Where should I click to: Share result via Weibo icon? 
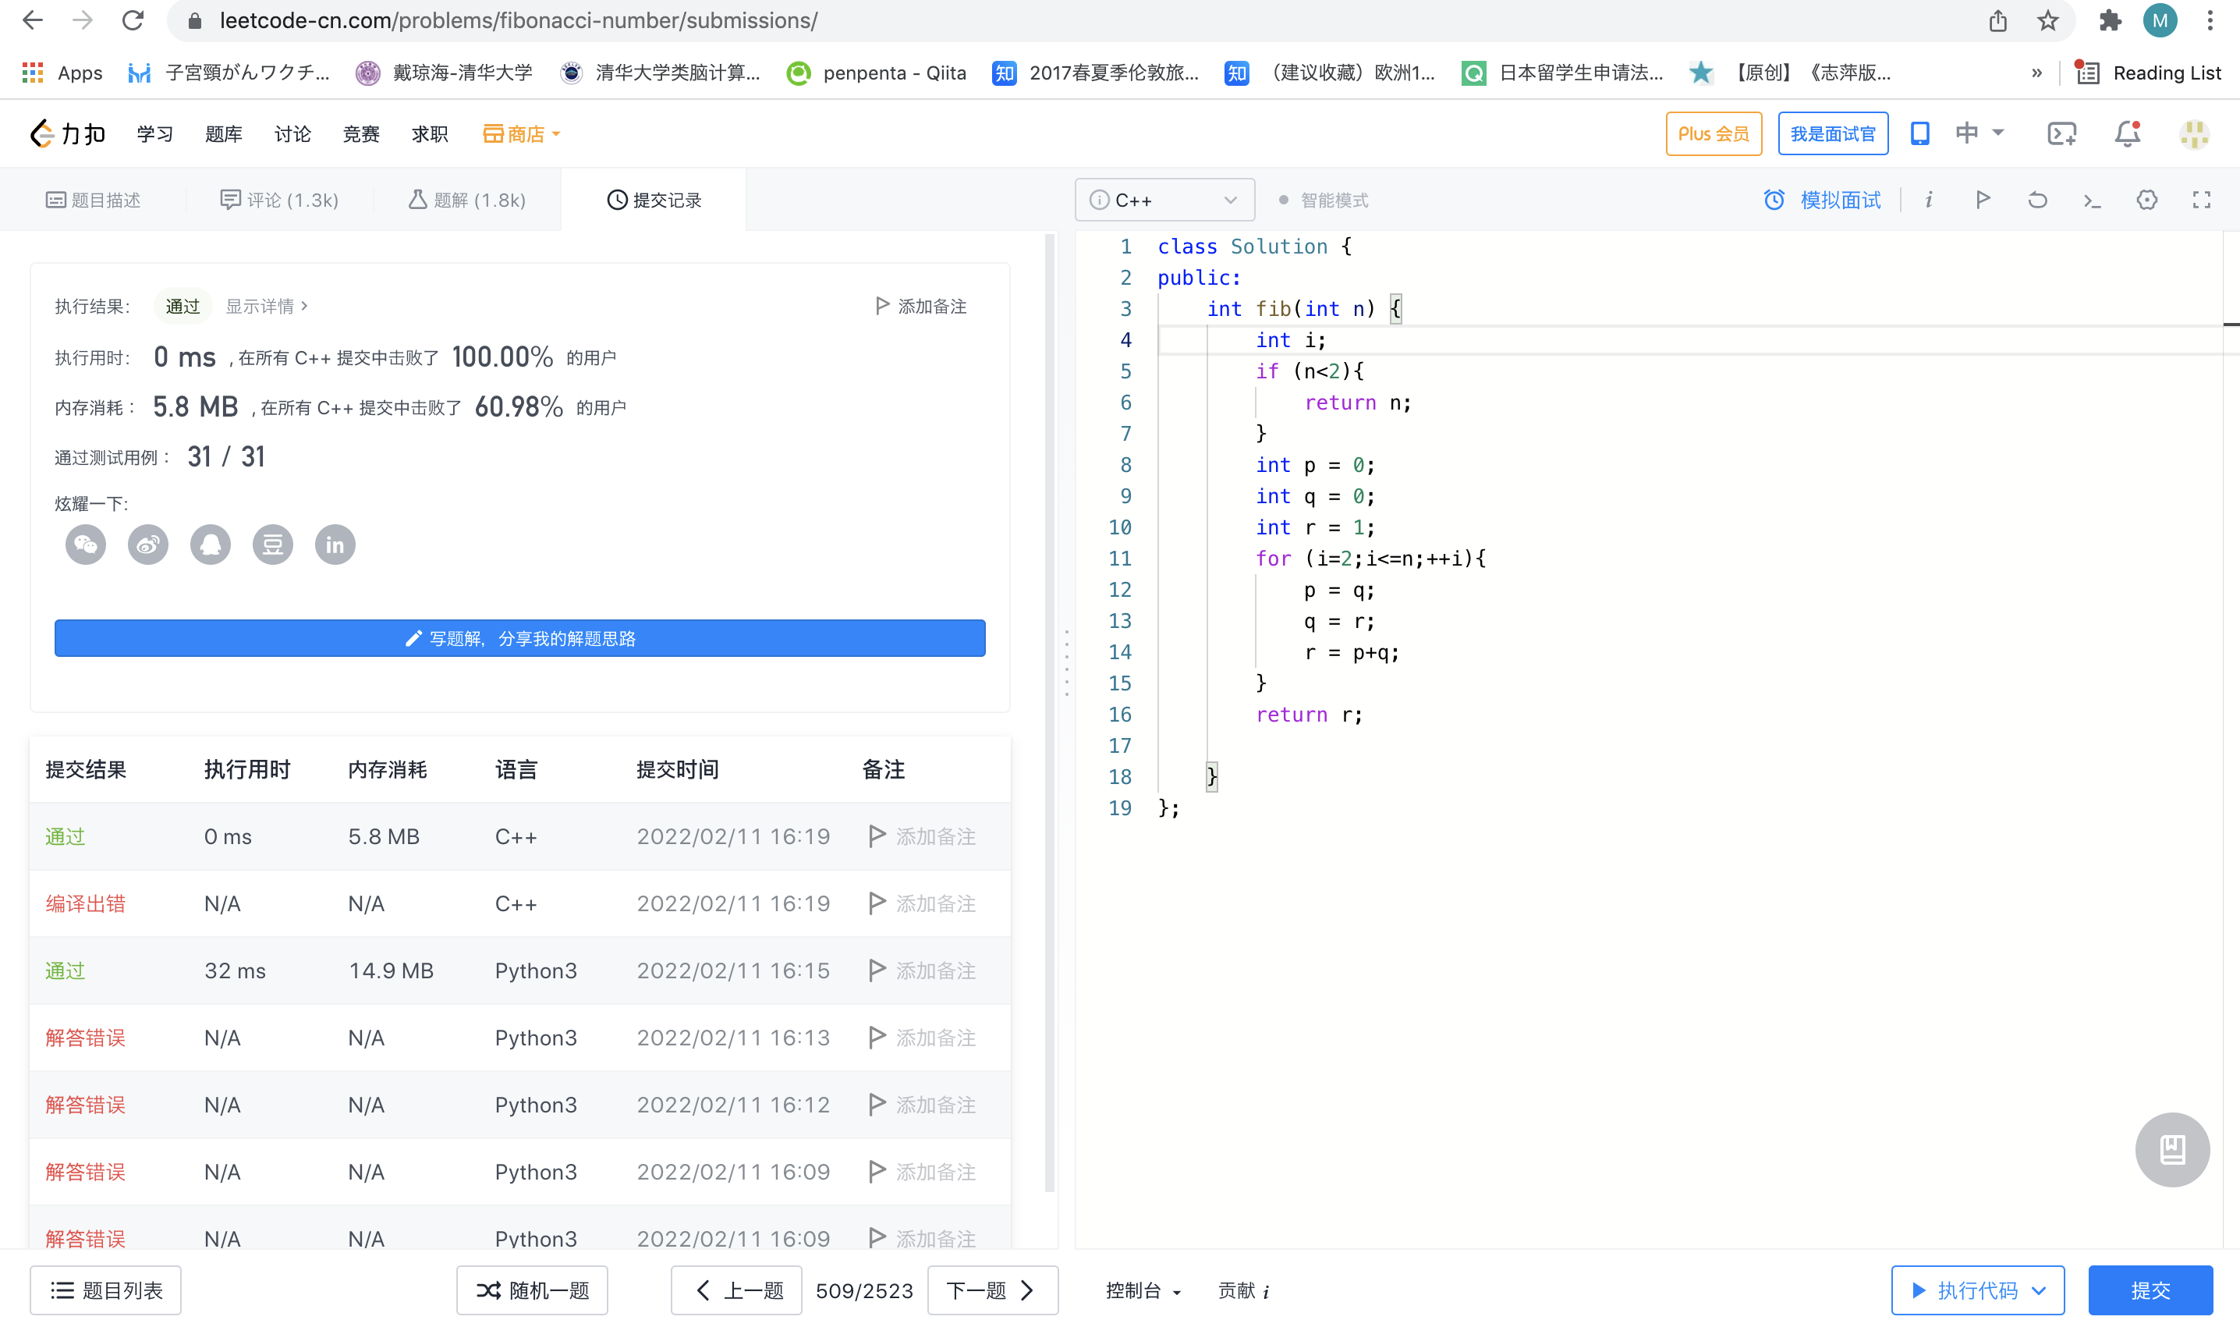point(147,545)
